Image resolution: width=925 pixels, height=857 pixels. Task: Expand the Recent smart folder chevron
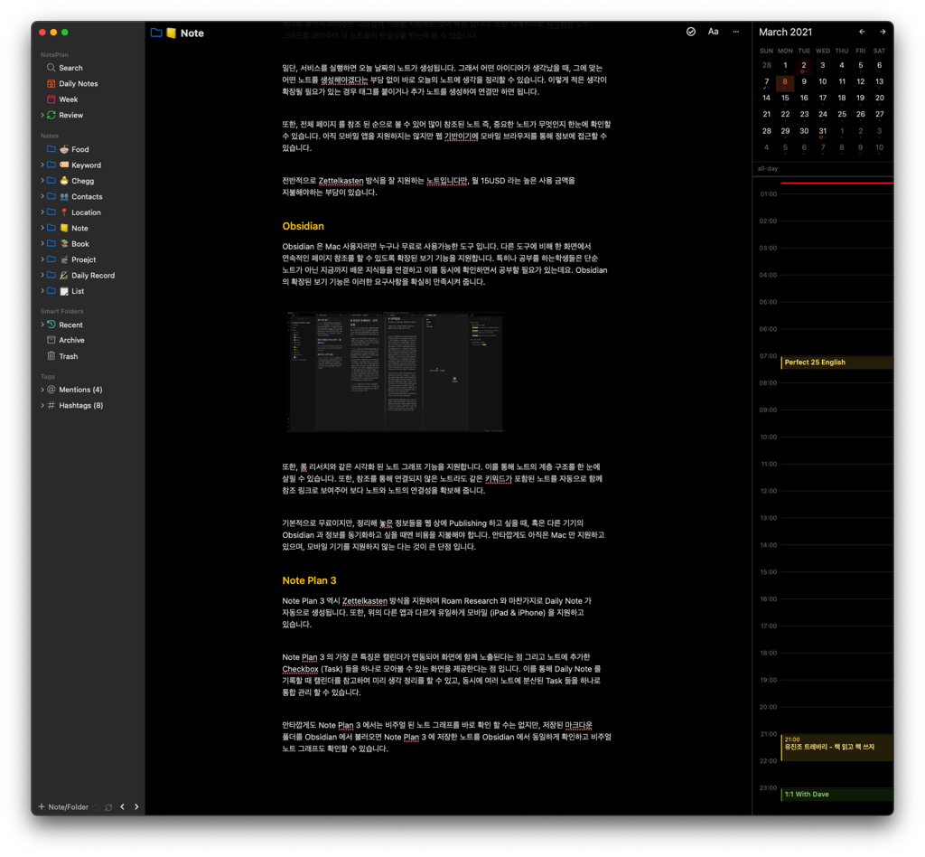click(42, 325)
